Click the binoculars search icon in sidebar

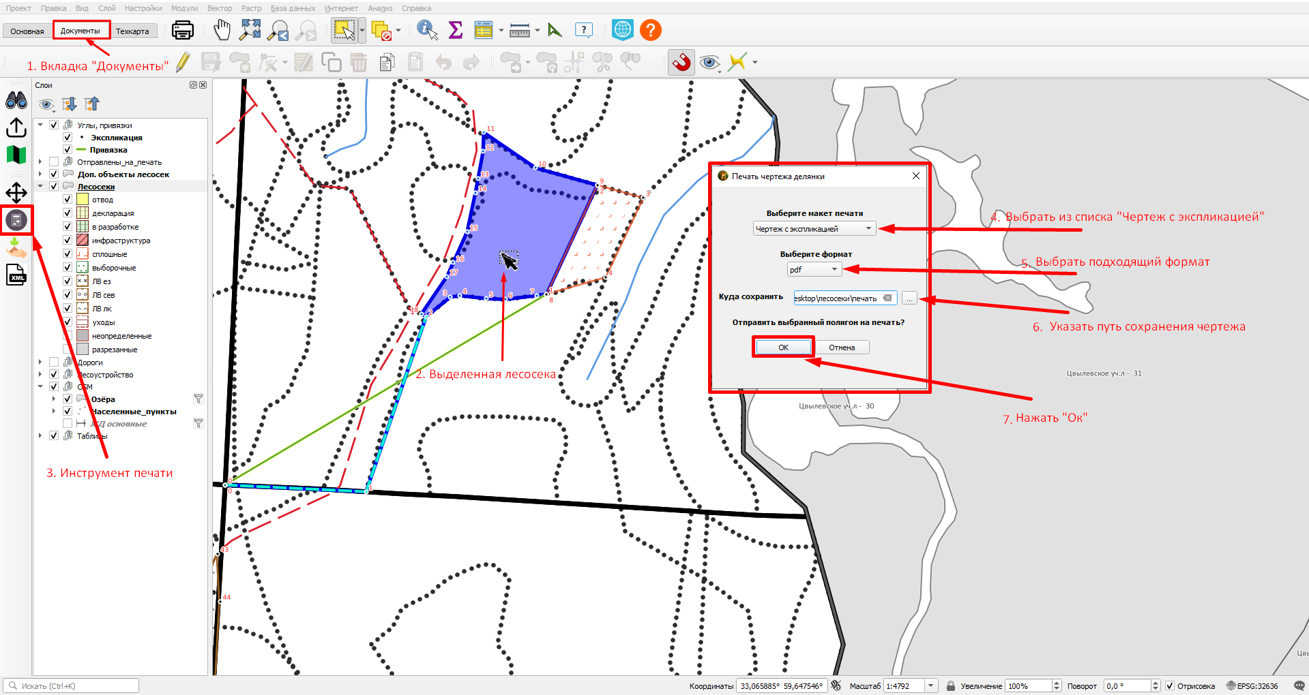pyautogui.click(x=16, y=101)
